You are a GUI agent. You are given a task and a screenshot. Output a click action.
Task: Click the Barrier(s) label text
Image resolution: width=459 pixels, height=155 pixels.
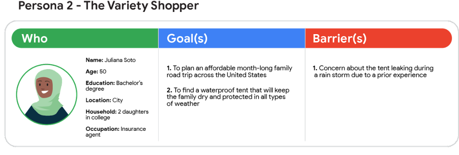(340, 38)
